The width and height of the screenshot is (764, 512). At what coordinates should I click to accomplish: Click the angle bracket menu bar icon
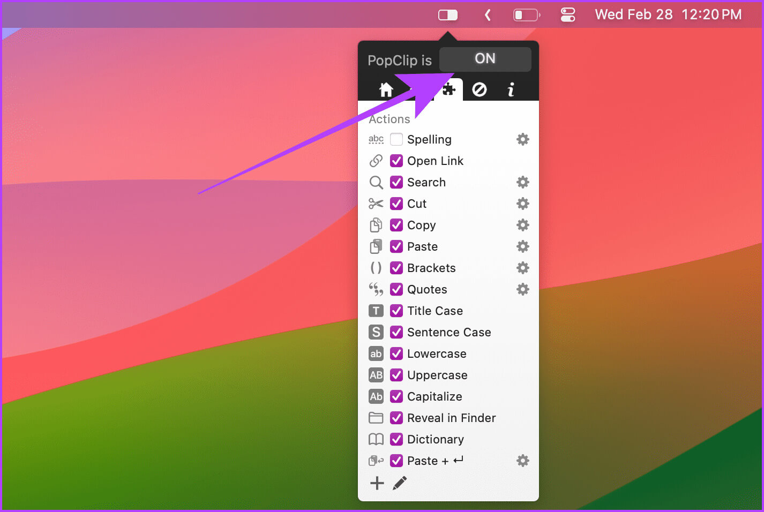click(x=488, y=15)
